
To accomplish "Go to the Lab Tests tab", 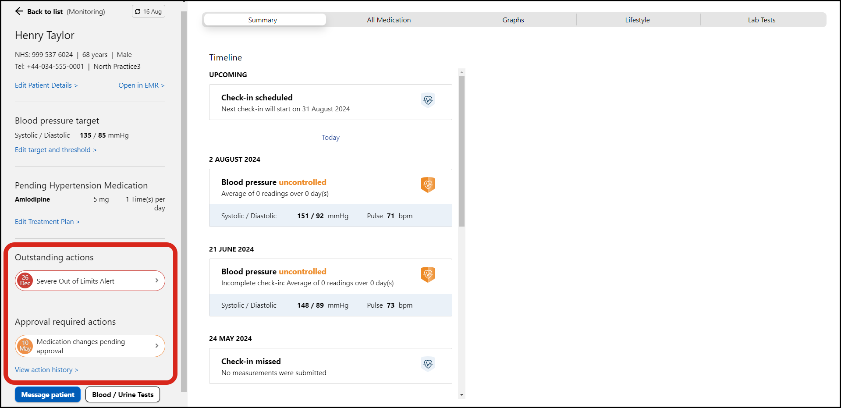I will pyautogui.click(x=761, y=20).
